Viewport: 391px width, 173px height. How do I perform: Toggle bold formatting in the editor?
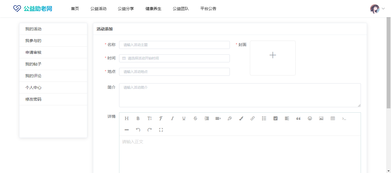[138, 118]
